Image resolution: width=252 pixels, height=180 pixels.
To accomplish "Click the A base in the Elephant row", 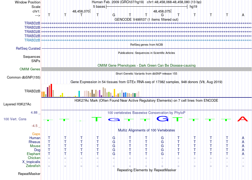I will [x=243, y=154].
